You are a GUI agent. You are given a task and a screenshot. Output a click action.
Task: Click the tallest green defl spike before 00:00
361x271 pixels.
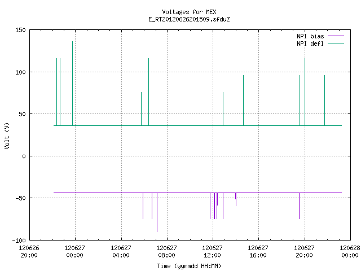(73, 84)
